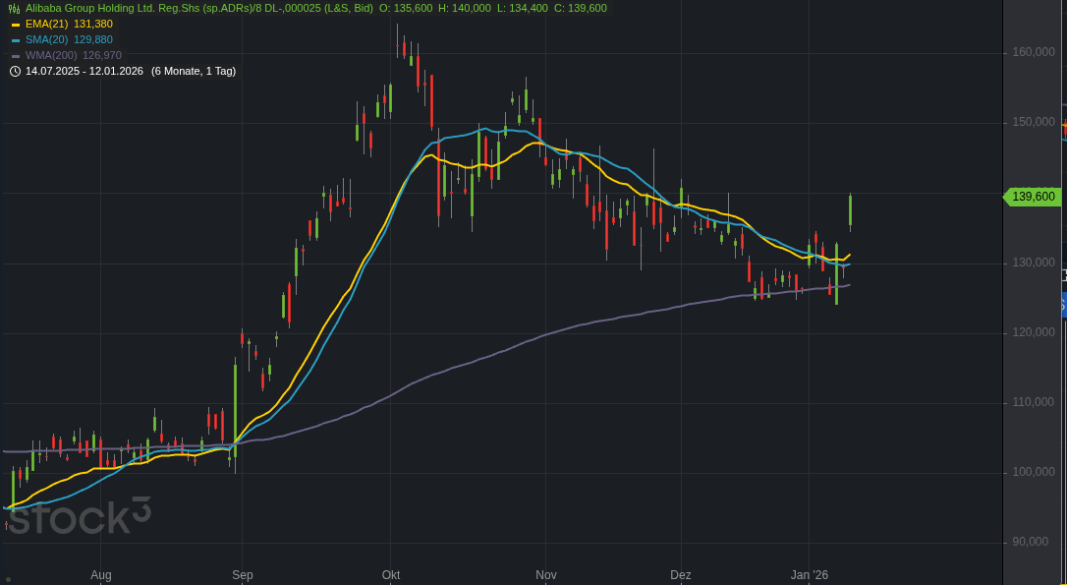The image size is (1067, 585).
Task: Open the Alibaba Group Holding instrument title
Action: tap(198, 8)
